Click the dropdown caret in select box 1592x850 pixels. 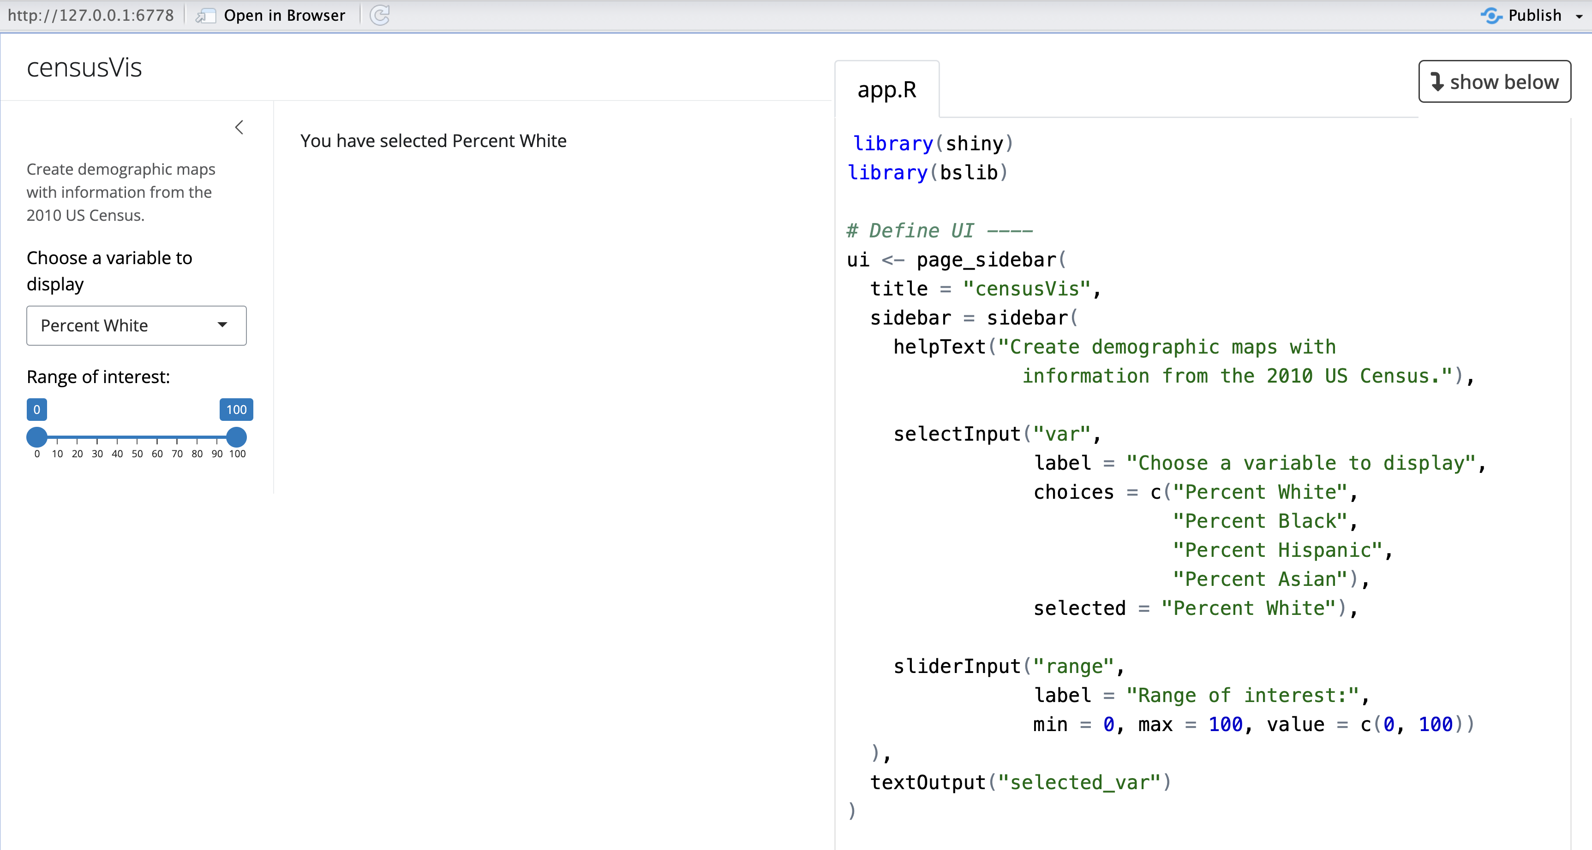click(x=222, y=325)
